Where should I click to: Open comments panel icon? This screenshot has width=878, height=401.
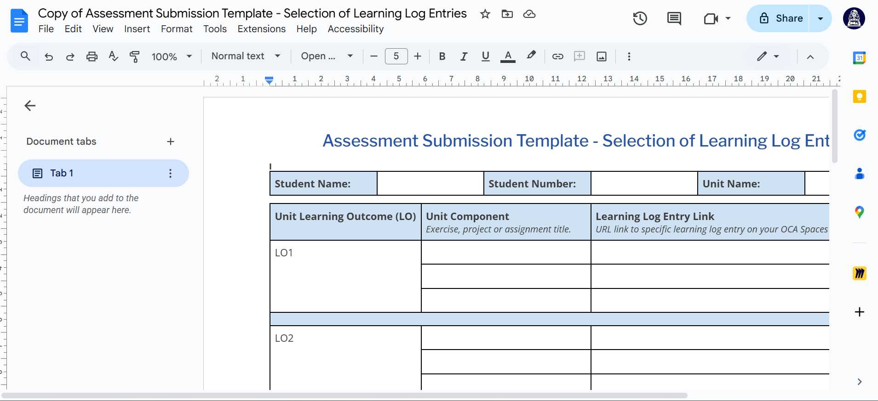coord(674,18)
